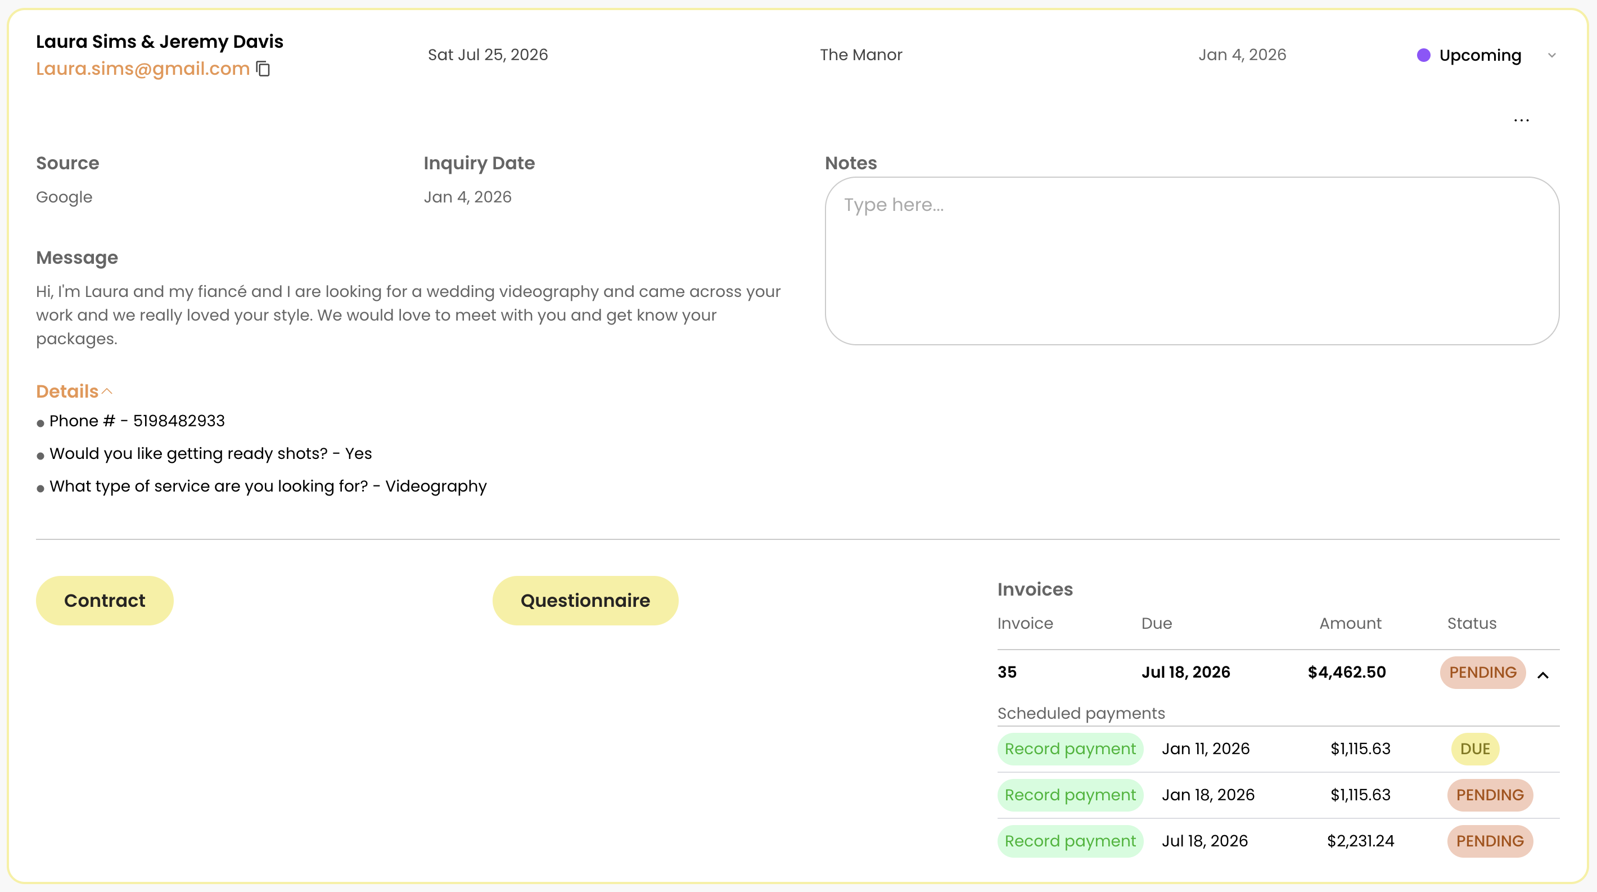
Task: Click Laura Sims & Jeremy Davis name
Action: pos(159,42)
